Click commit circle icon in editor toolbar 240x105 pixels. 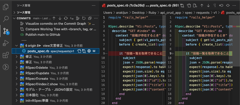[x=228, y=5]
